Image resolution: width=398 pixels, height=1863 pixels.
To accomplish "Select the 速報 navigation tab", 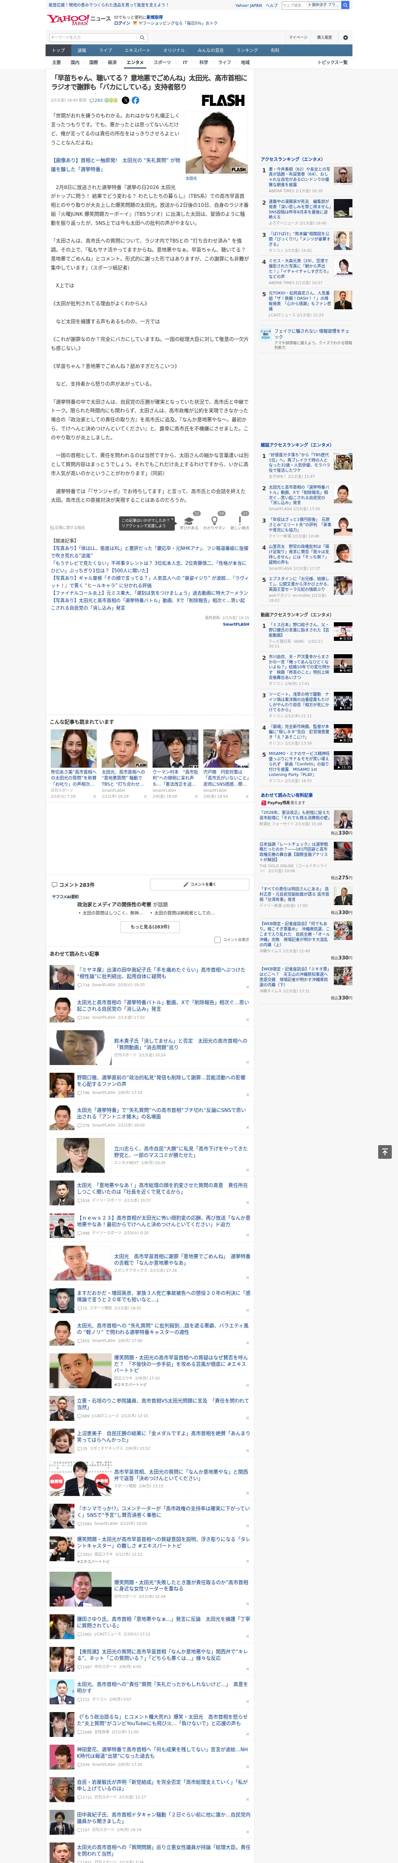I will (x=82, y=51).
